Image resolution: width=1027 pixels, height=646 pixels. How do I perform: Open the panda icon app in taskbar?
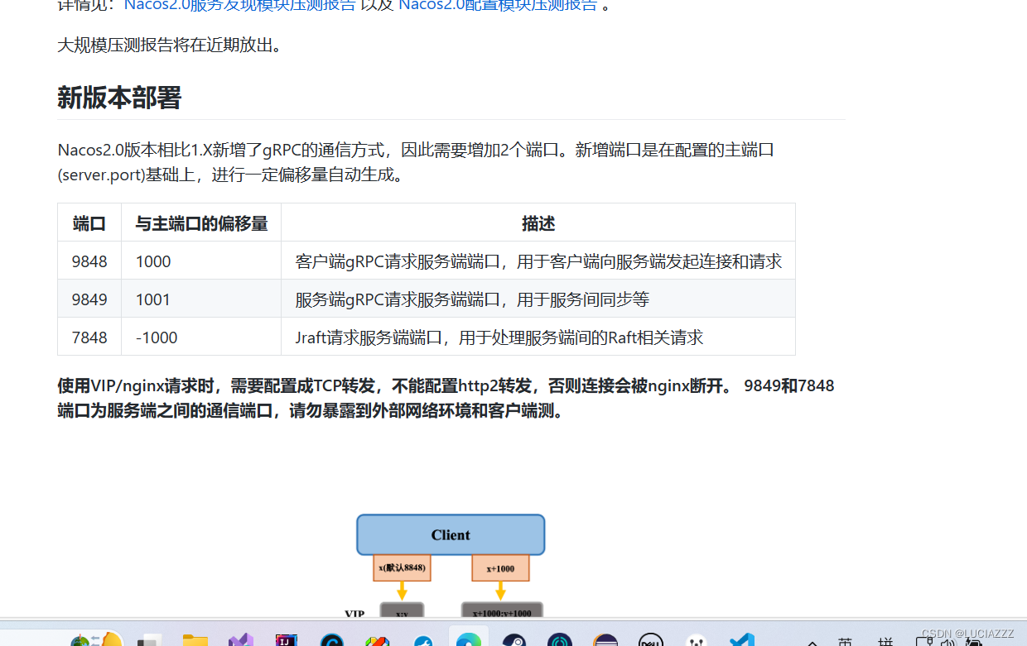697,640
